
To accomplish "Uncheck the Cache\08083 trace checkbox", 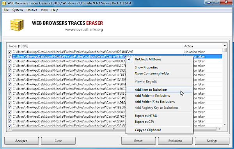I will coord(9,61).
